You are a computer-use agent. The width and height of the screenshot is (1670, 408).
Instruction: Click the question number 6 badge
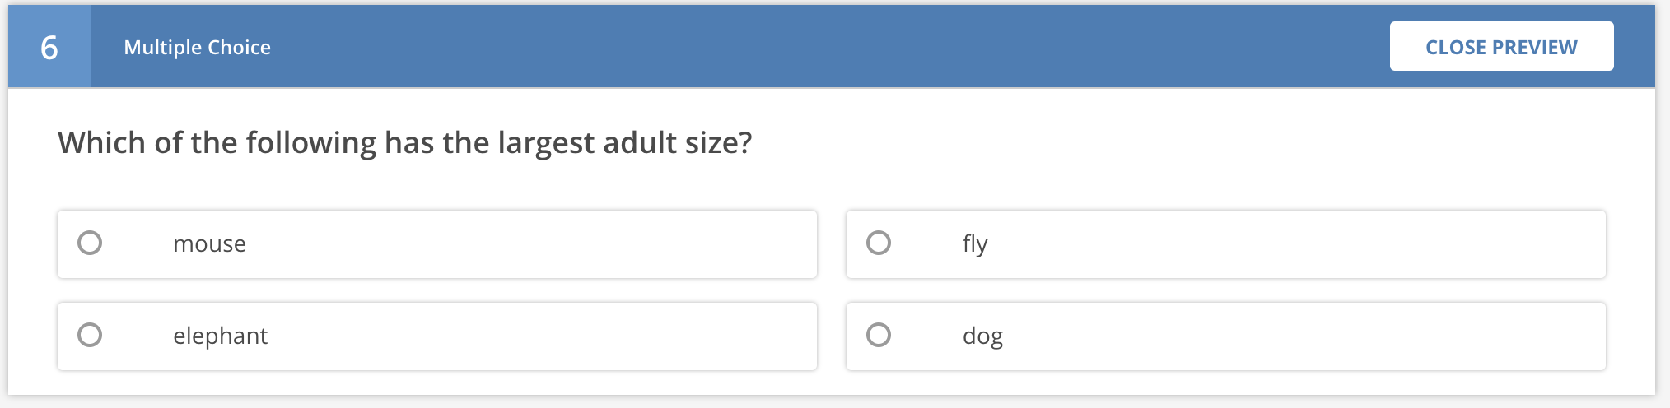pos(49,47)
